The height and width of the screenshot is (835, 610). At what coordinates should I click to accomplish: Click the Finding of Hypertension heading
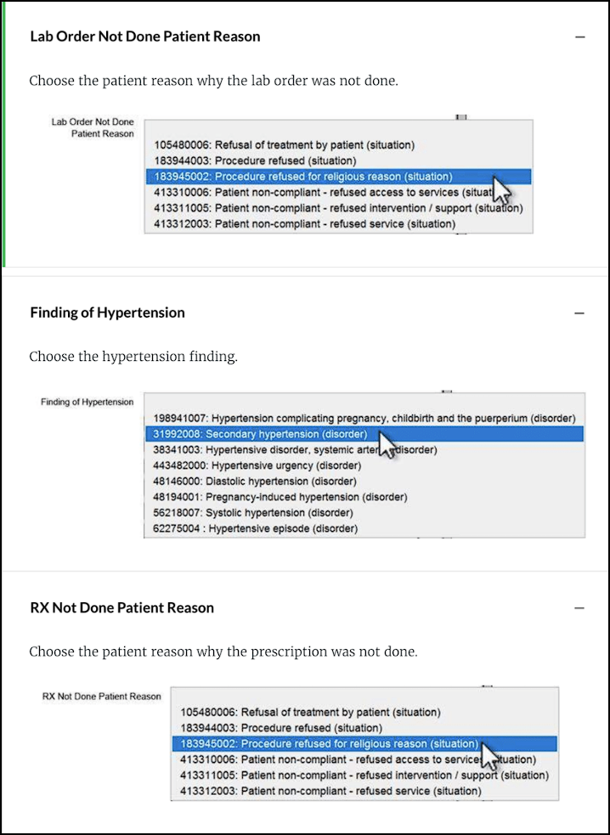pyautogui.click(x=107, y=313)
